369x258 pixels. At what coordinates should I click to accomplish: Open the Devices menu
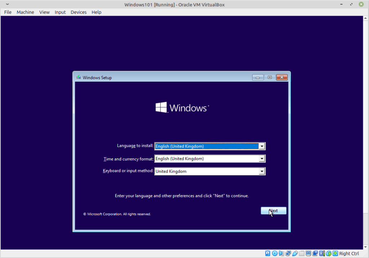click(x=79, y=12)
